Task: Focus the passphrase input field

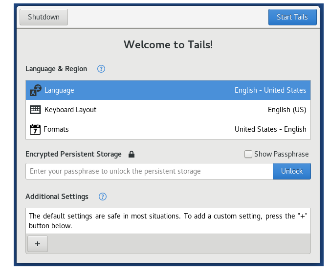Action: pos(149,171)
